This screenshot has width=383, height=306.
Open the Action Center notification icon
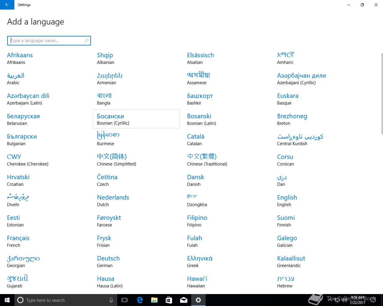click(373, 300)
